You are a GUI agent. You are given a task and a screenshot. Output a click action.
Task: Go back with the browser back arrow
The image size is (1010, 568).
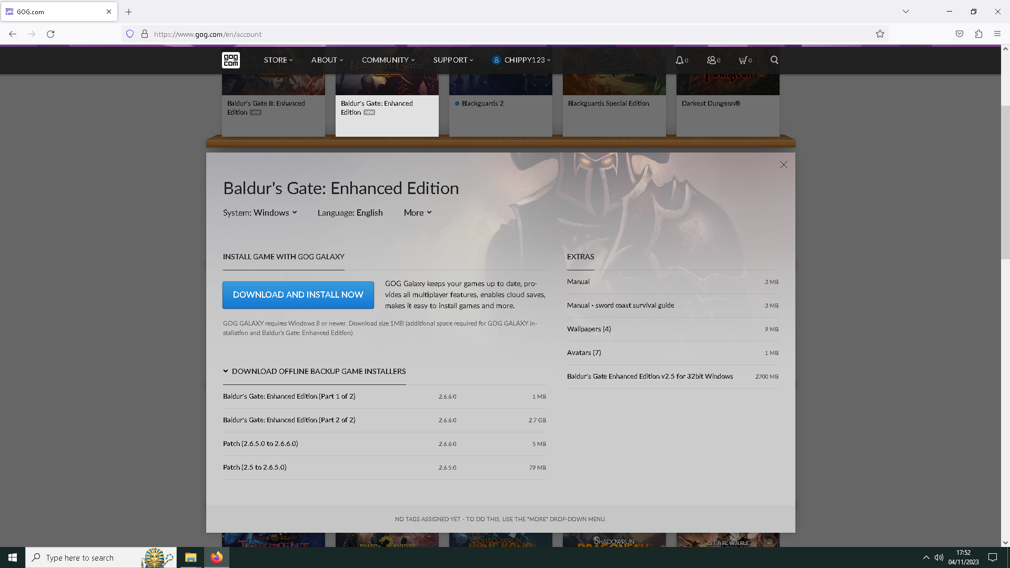tap(13, 34)
